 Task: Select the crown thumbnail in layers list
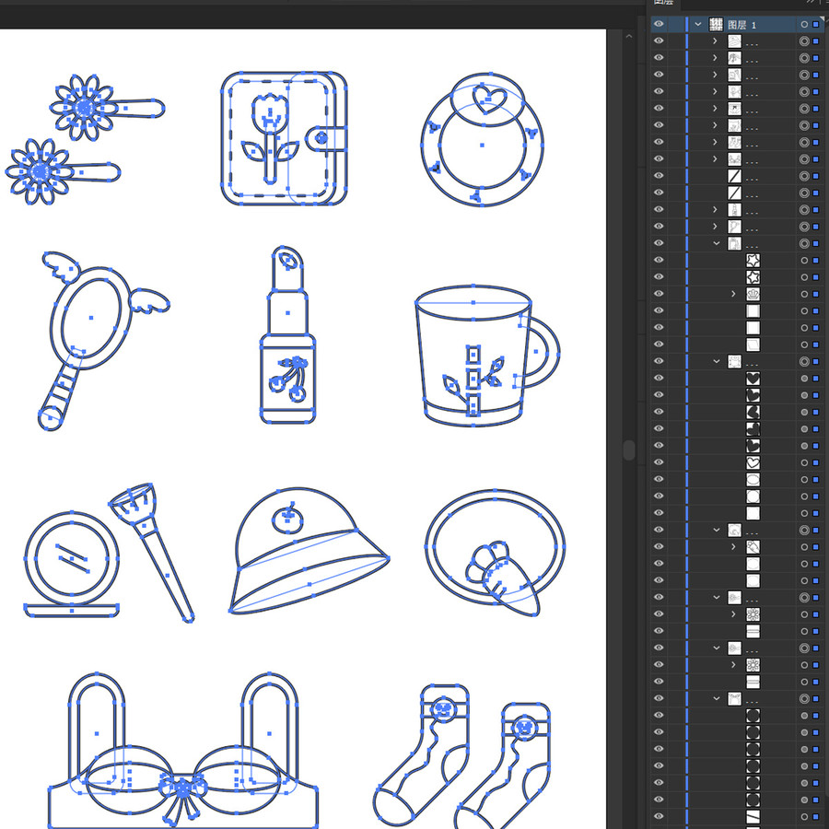[753, 294]
